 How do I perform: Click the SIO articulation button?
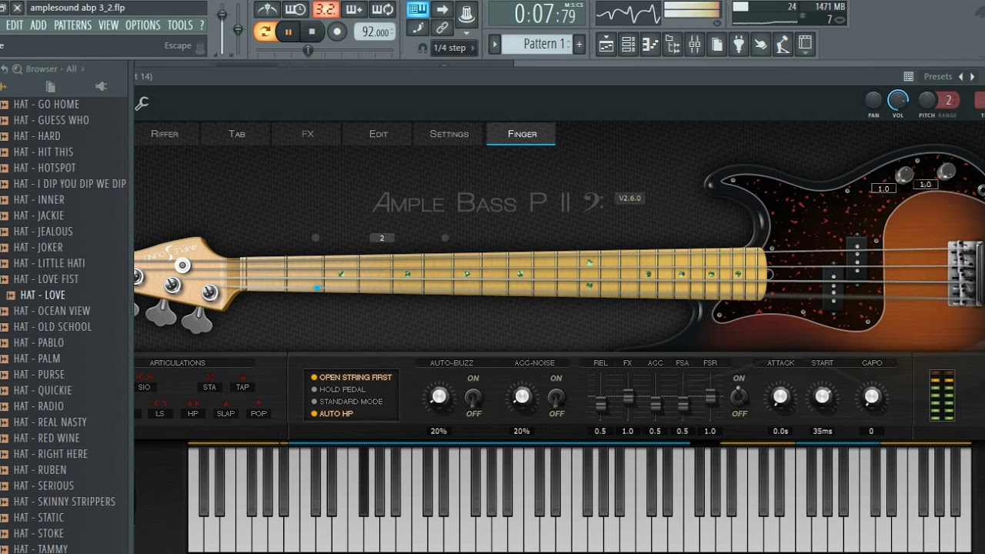[144, 387]
